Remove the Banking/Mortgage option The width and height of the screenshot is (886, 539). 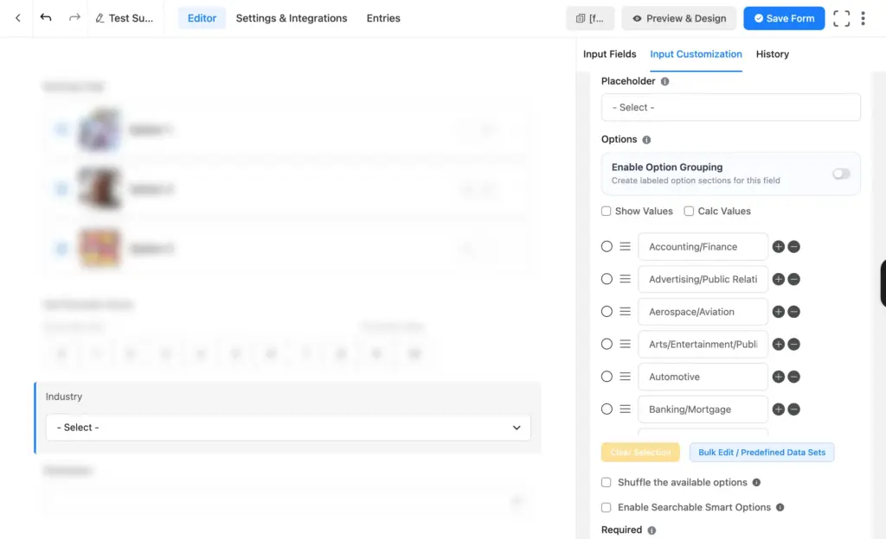[794, 409]
